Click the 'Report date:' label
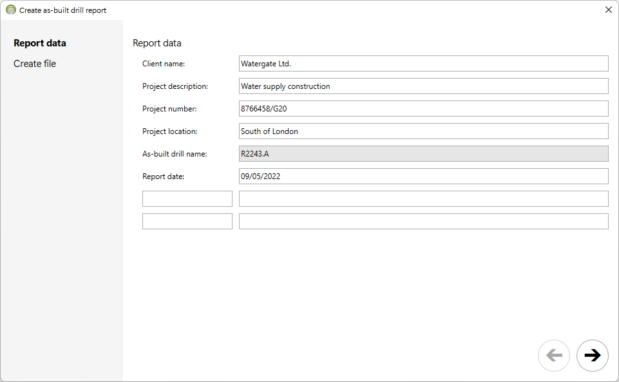619x382 pixels. pos(163,176)
